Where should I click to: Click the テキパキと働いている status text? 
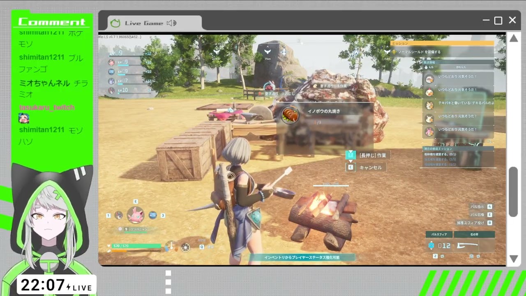[x=466, y=103]
